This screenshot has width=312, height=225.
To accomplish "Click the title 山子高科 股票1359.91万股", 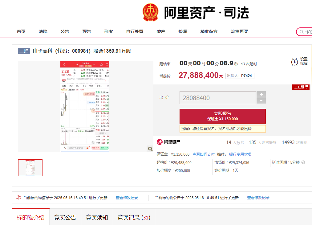I will coord(82,51).
